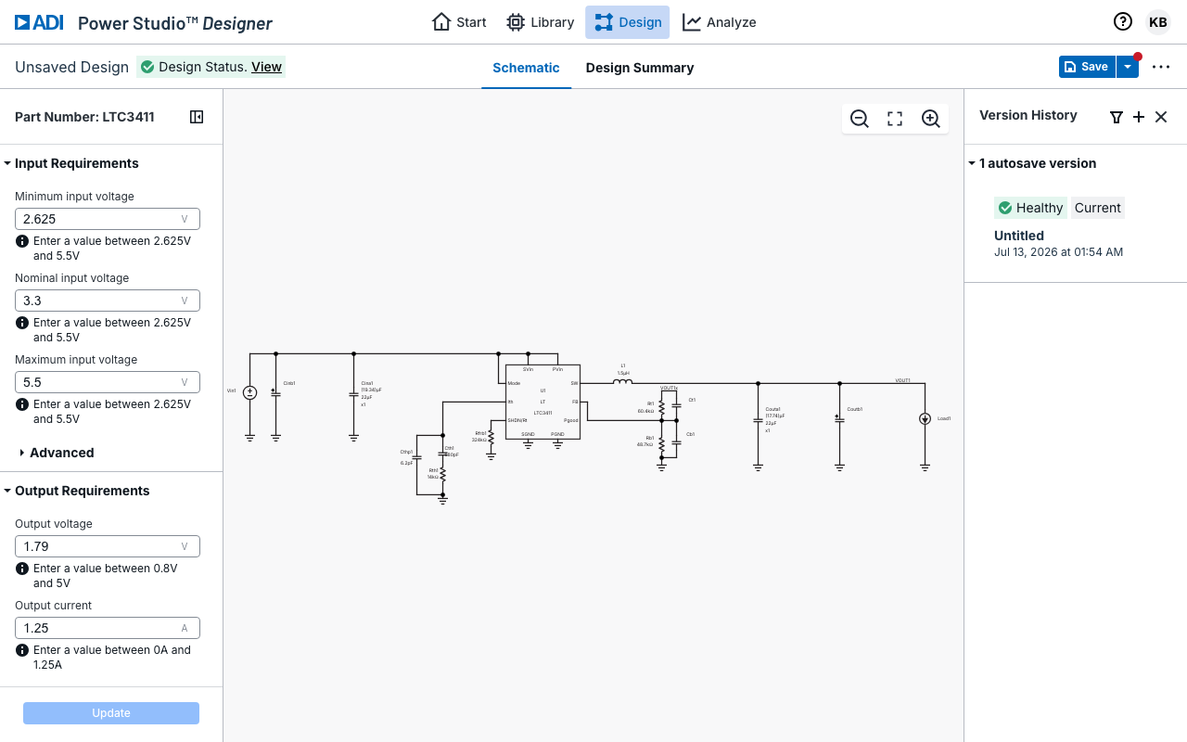1187x742 pixels.
Task: Fit schematic to screen icon
Action: 895,119
